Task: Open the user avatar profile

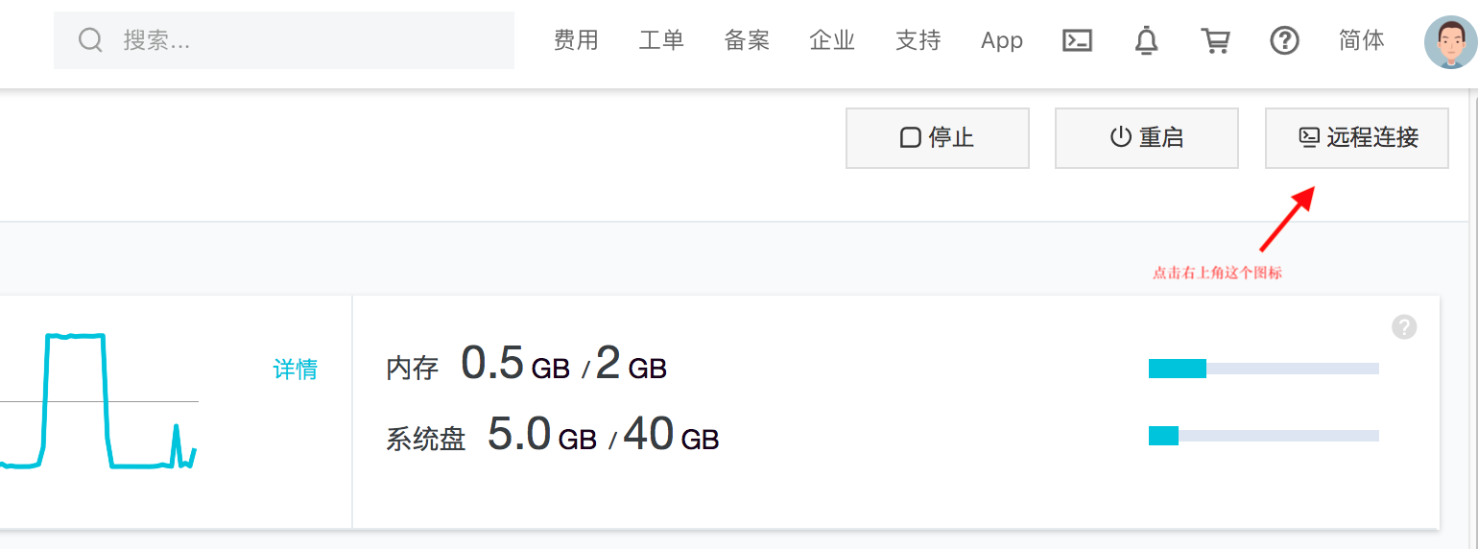Action: click(x=1450, y=42)
